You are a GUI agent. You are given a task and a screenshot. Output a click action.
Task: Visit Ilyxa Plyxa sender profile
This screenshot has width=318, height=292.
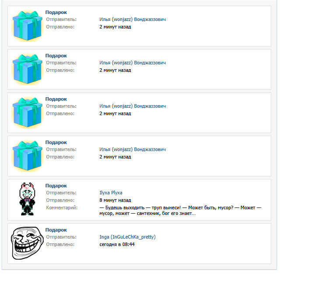tap(111, 193)
